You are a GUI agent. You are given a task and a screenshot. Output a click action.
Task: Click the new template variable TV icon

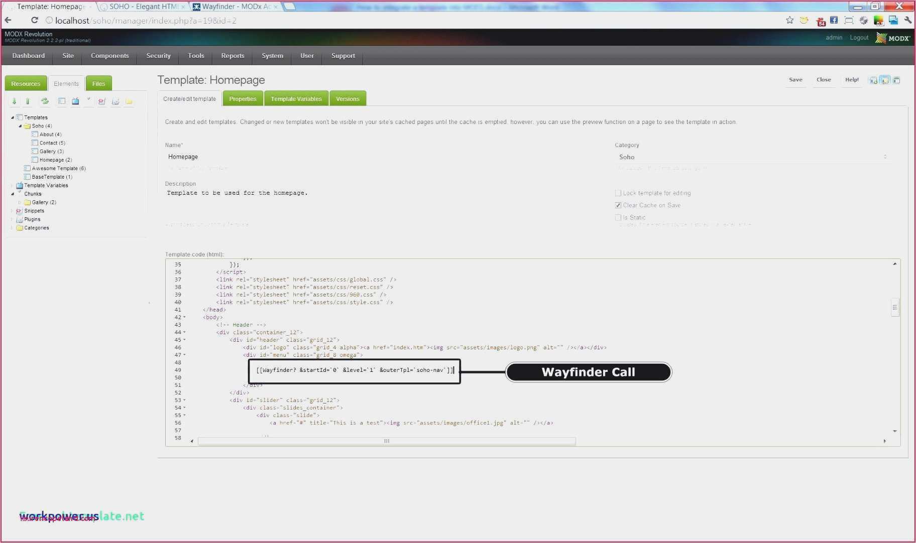(75, 101)
